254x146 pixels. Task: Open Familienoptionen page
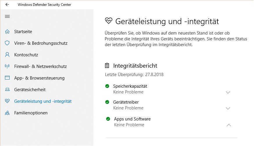pos(31,113)
